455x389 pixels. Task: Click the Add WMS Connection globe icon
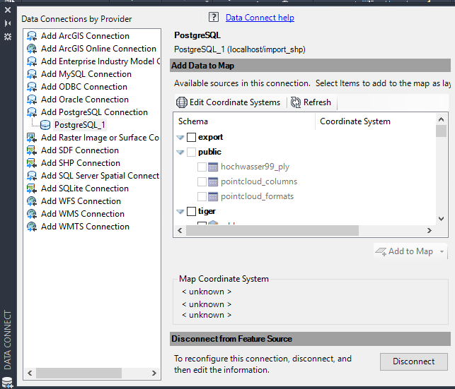point(32,214)
